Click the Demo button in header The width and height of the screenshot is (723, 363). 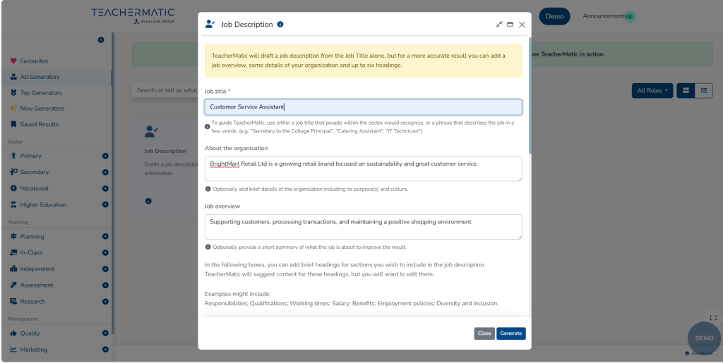click(554, 16)
